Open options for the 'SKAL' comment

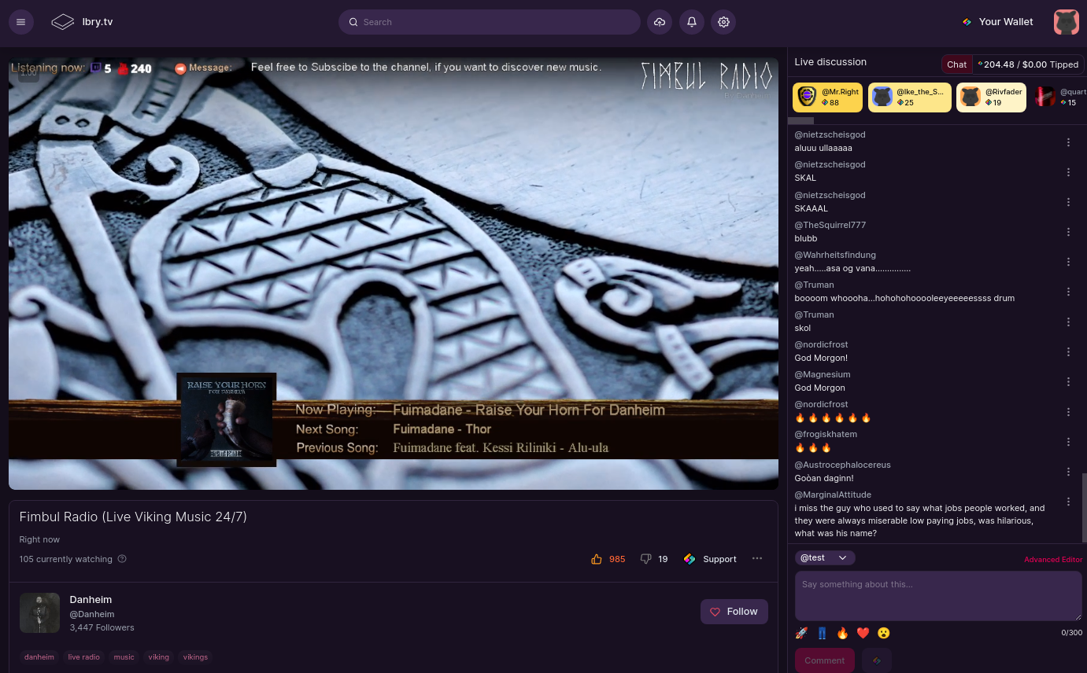[1068, 172]
